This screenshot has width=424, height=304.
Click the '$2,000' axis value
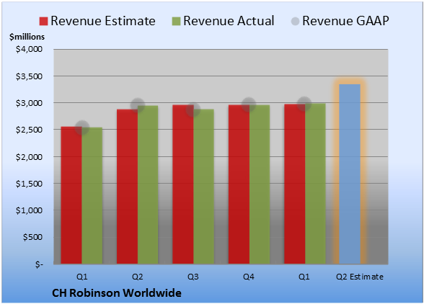point(29,157)
